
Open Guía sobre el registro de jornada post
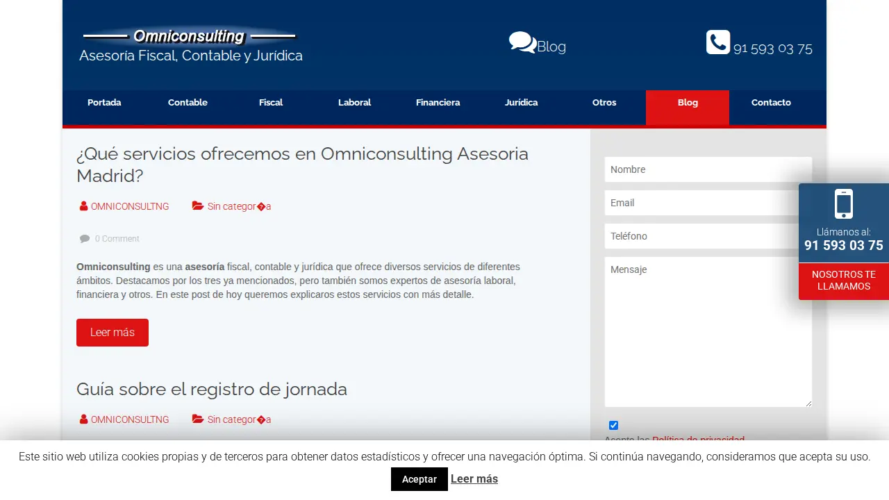[x=212, y=389]
